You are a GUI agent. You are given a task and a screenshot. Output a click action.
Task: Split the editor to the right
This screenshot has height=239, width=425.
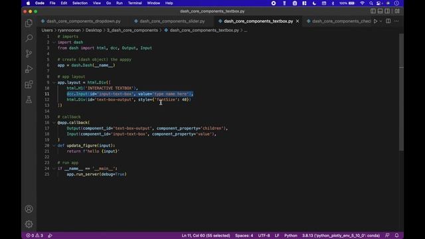pos(388,21)
